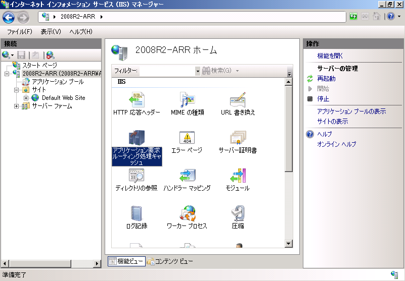The image size is (405, 281).
Task: Open the サーバー証明書 feature icon
Action: [238, 138]
